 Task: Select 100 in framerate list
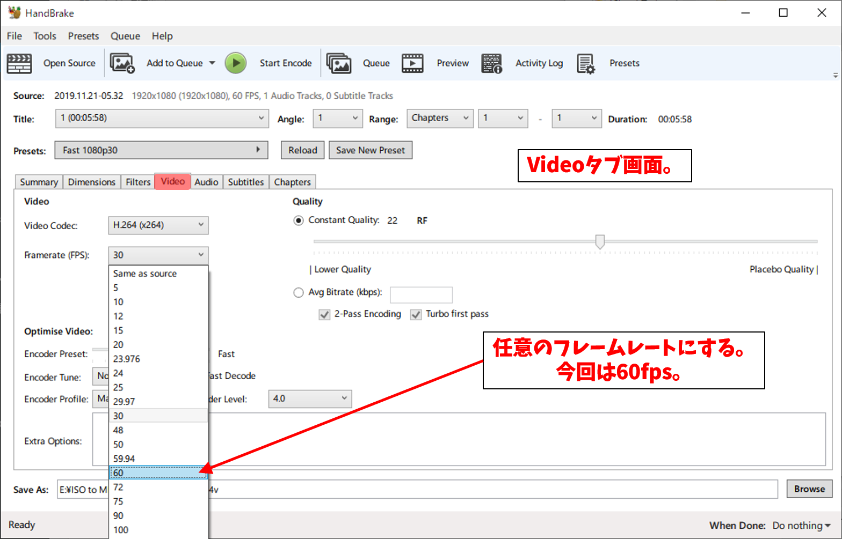pos(158,530)
